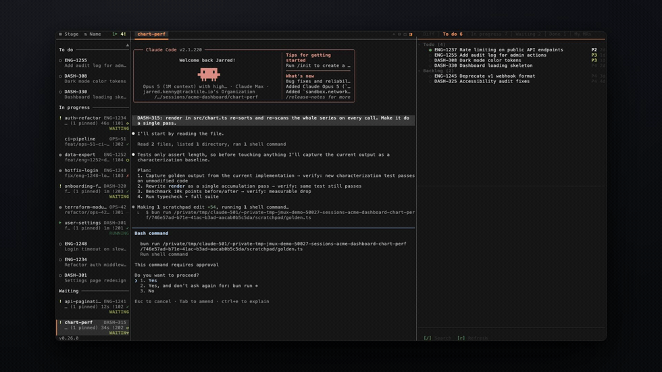Click the circle icon beside ENG-1234 in sidebar
This screenshot has width=662, height=372.
60,260
